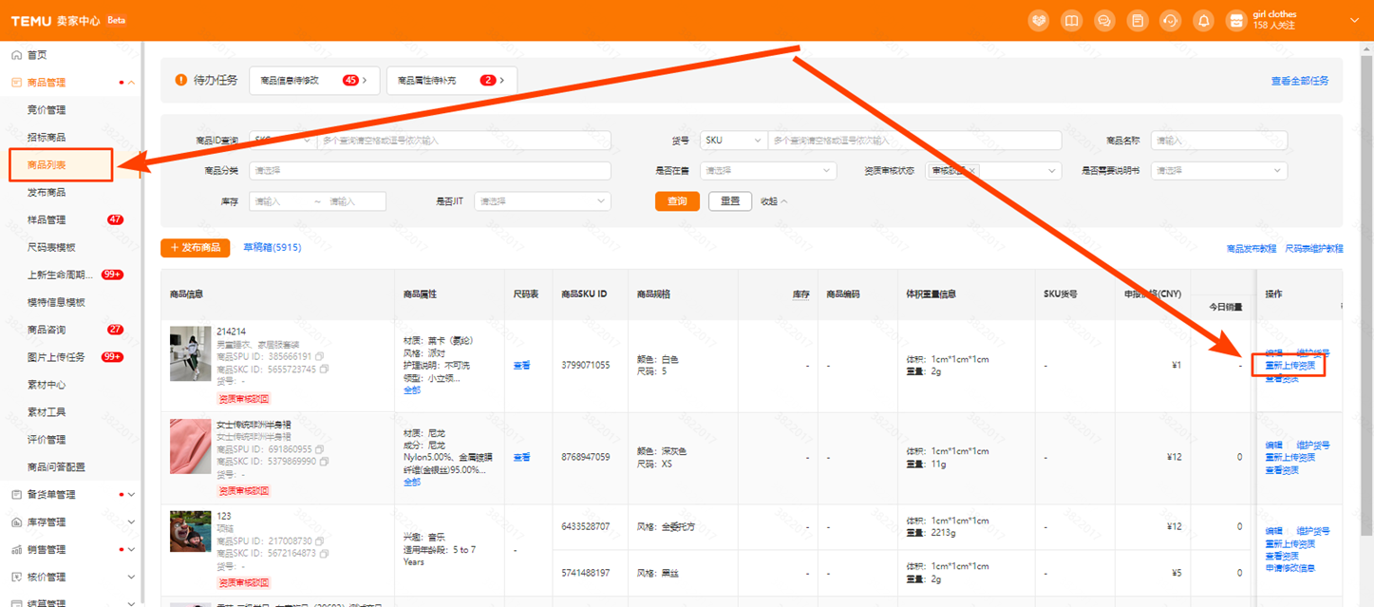This screenshot has width=1374, height=607.
Task: Click the orange 查询 search button
Action: coord(677,201)
